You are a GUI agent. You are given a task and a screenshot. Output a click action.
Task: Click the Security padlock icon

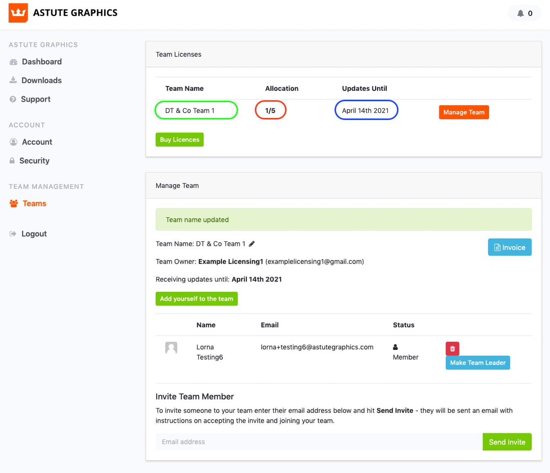[x=12, y=161]
